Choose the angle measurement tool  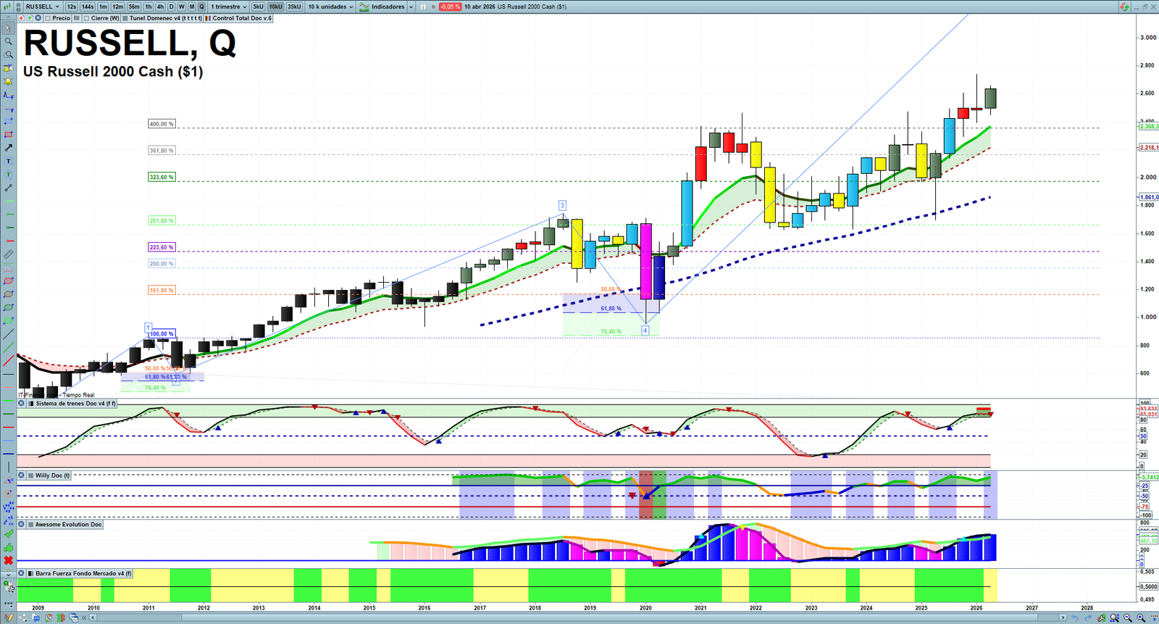coord(8,481)
